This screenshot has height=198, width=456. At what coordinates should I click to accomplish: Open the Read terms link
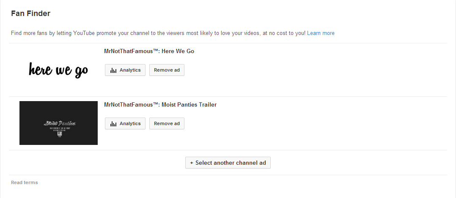click(25, 182)
